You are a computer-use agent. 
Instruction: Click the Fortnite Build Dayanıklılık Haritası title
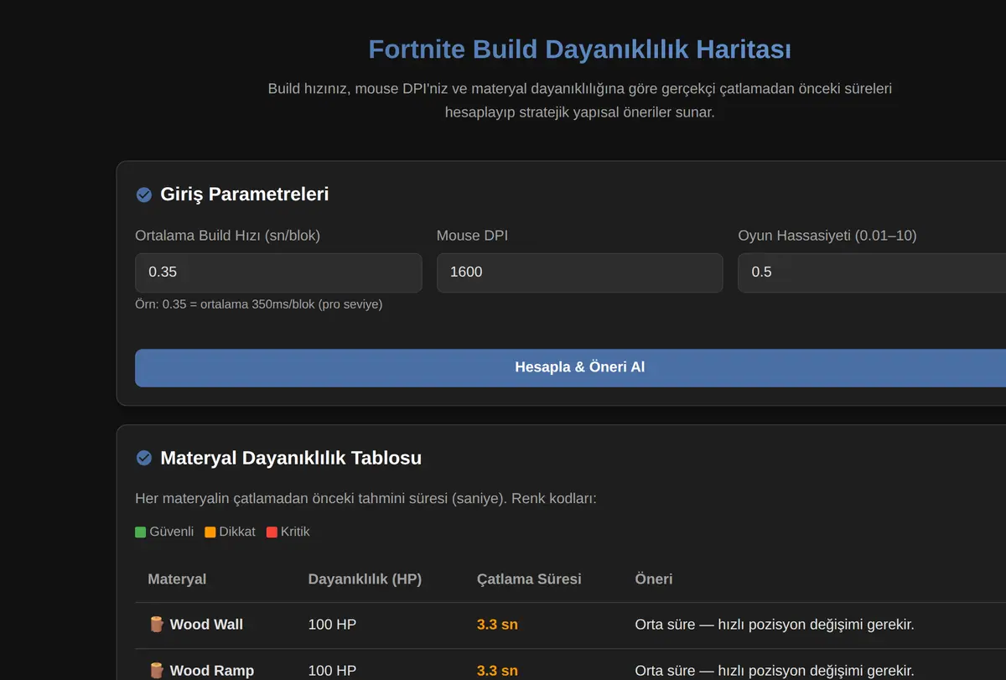coord(579,49)
